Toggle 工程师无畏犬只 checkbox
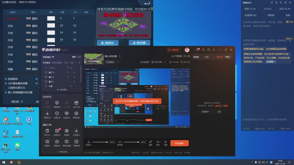Viewport: 294px width, 165px height. coord(6,88)
